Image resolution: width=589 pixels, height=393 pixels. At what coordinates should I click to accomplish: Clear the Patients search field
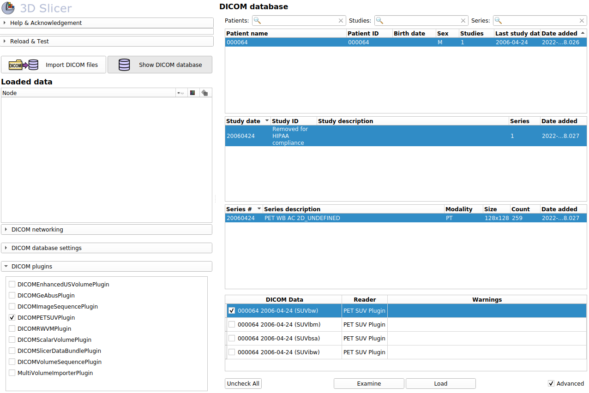coord(341,21)
